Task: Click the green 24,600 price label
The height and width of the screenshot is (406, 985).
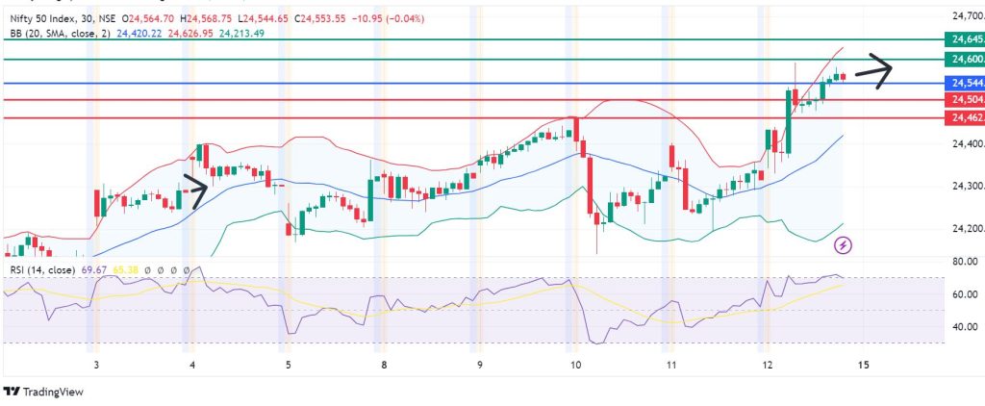Action: [965, 60]
